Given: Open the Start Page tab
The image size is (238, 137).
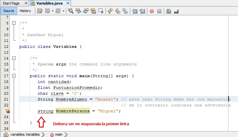Looking at the screenshot, I should tap(11, 3).
